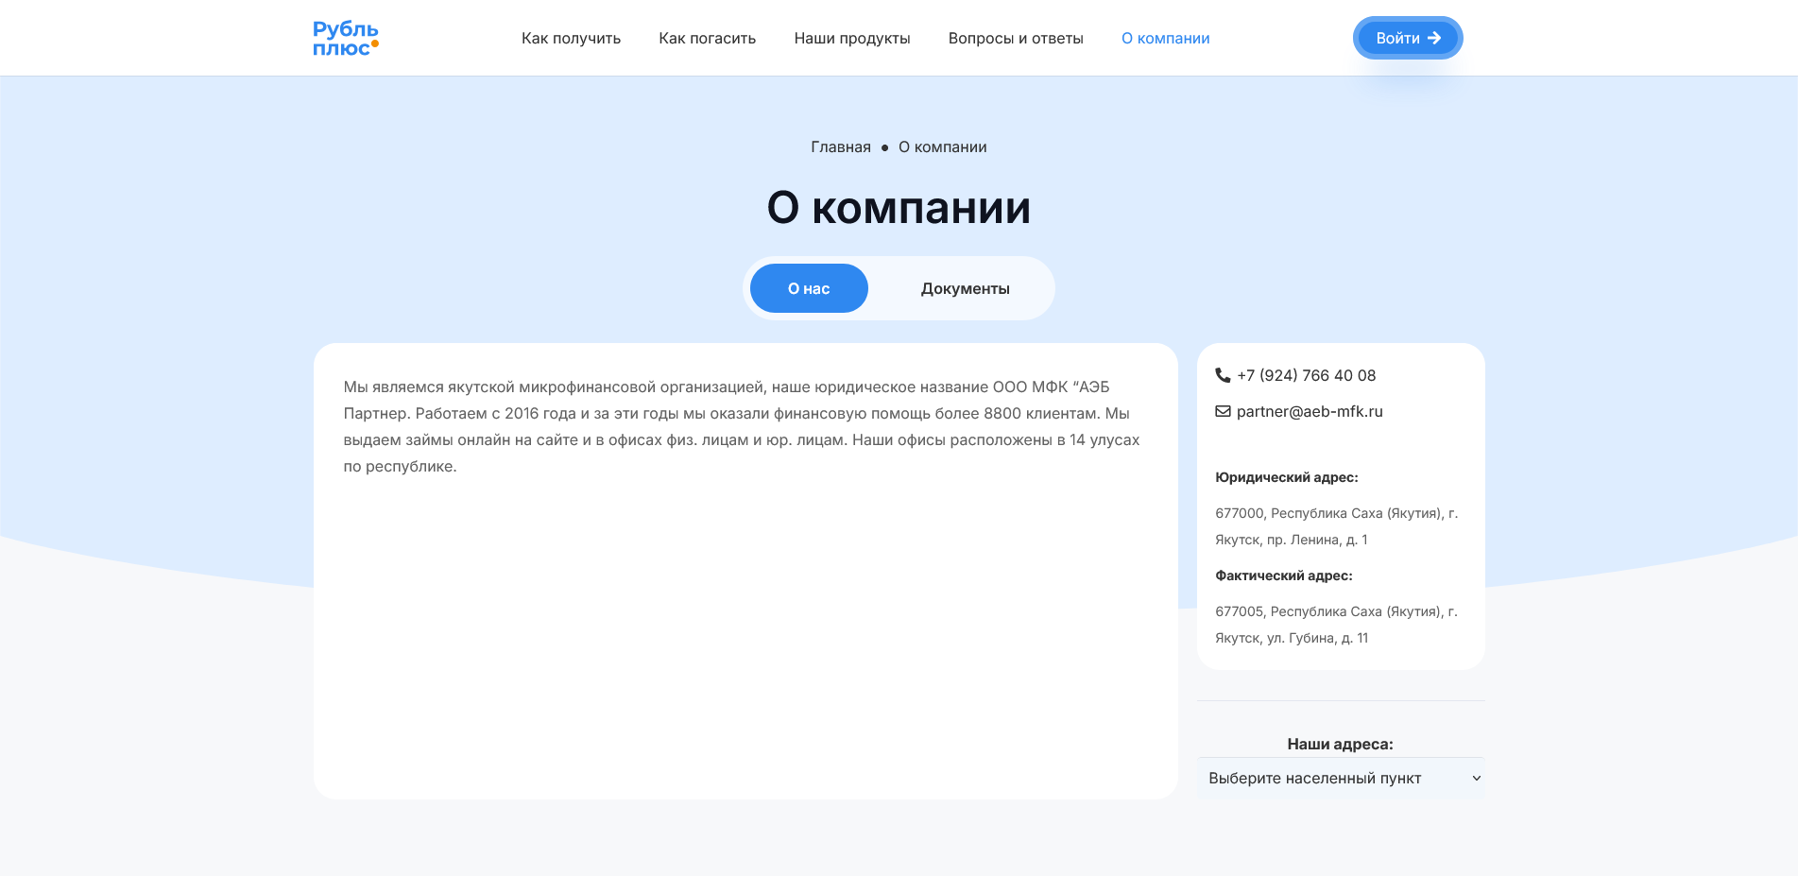1798x876 pixels.
Task: Open the Как получить menu item
Action: coord(571,38)
